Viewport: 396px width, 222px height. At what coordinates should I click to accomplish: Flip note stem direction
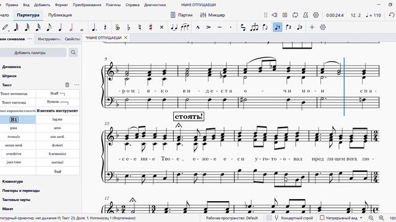click(x=265, y=27)
